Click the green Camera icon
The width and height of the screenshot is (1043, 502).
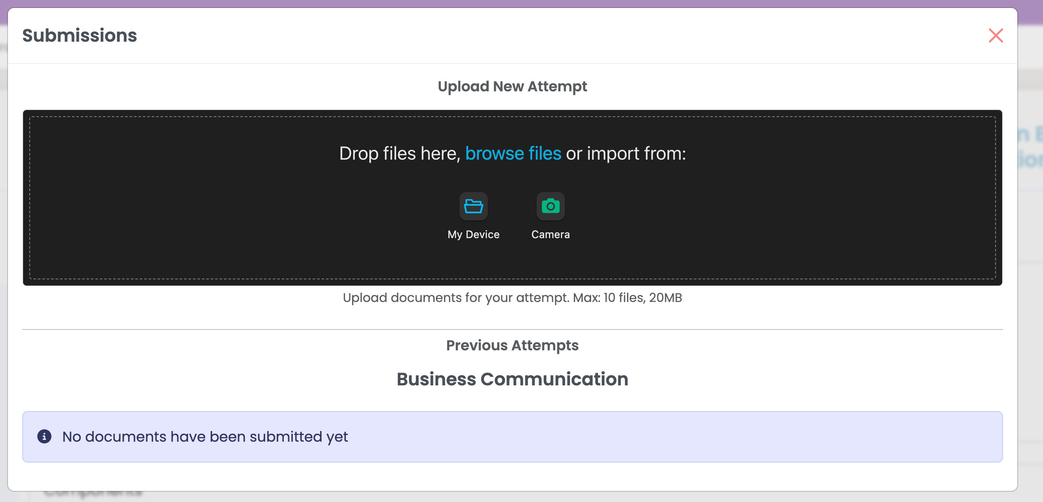pyautogui.click(x=550, y=206)
